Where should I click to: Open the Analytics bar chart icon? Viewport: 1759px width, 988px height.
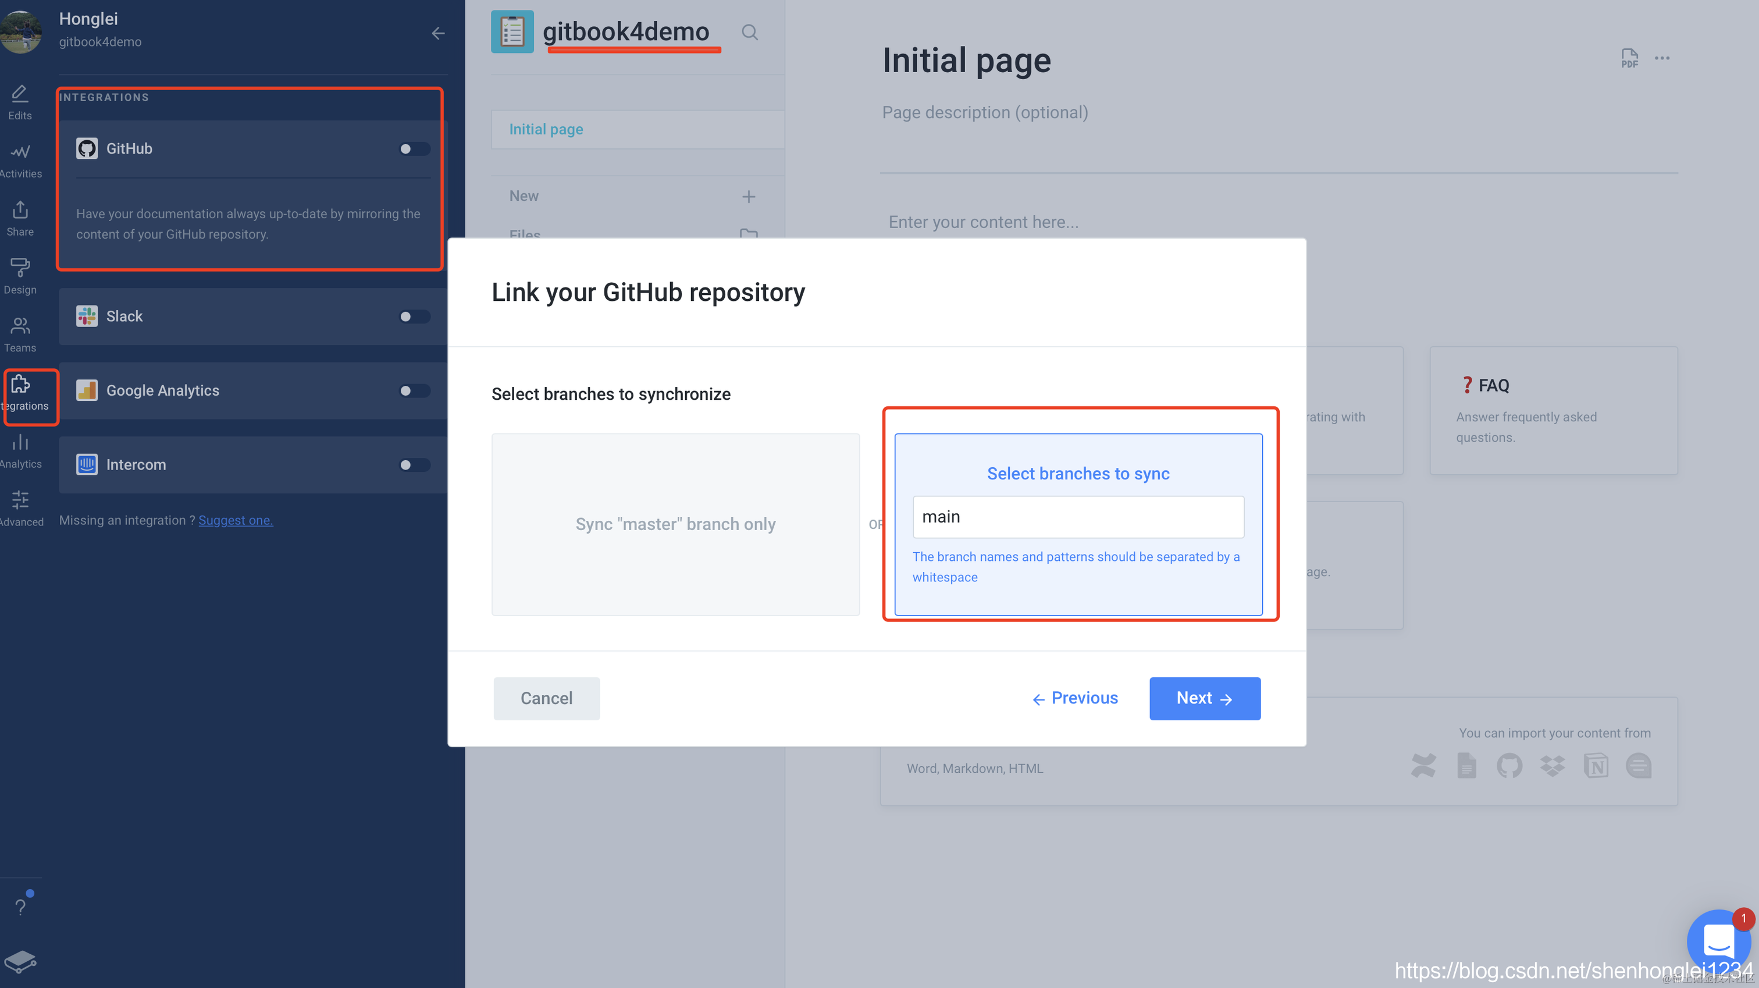[20, 450]
